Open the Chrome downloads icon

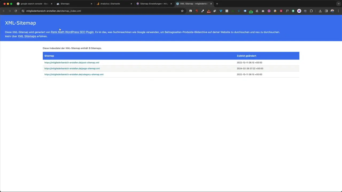320,11
